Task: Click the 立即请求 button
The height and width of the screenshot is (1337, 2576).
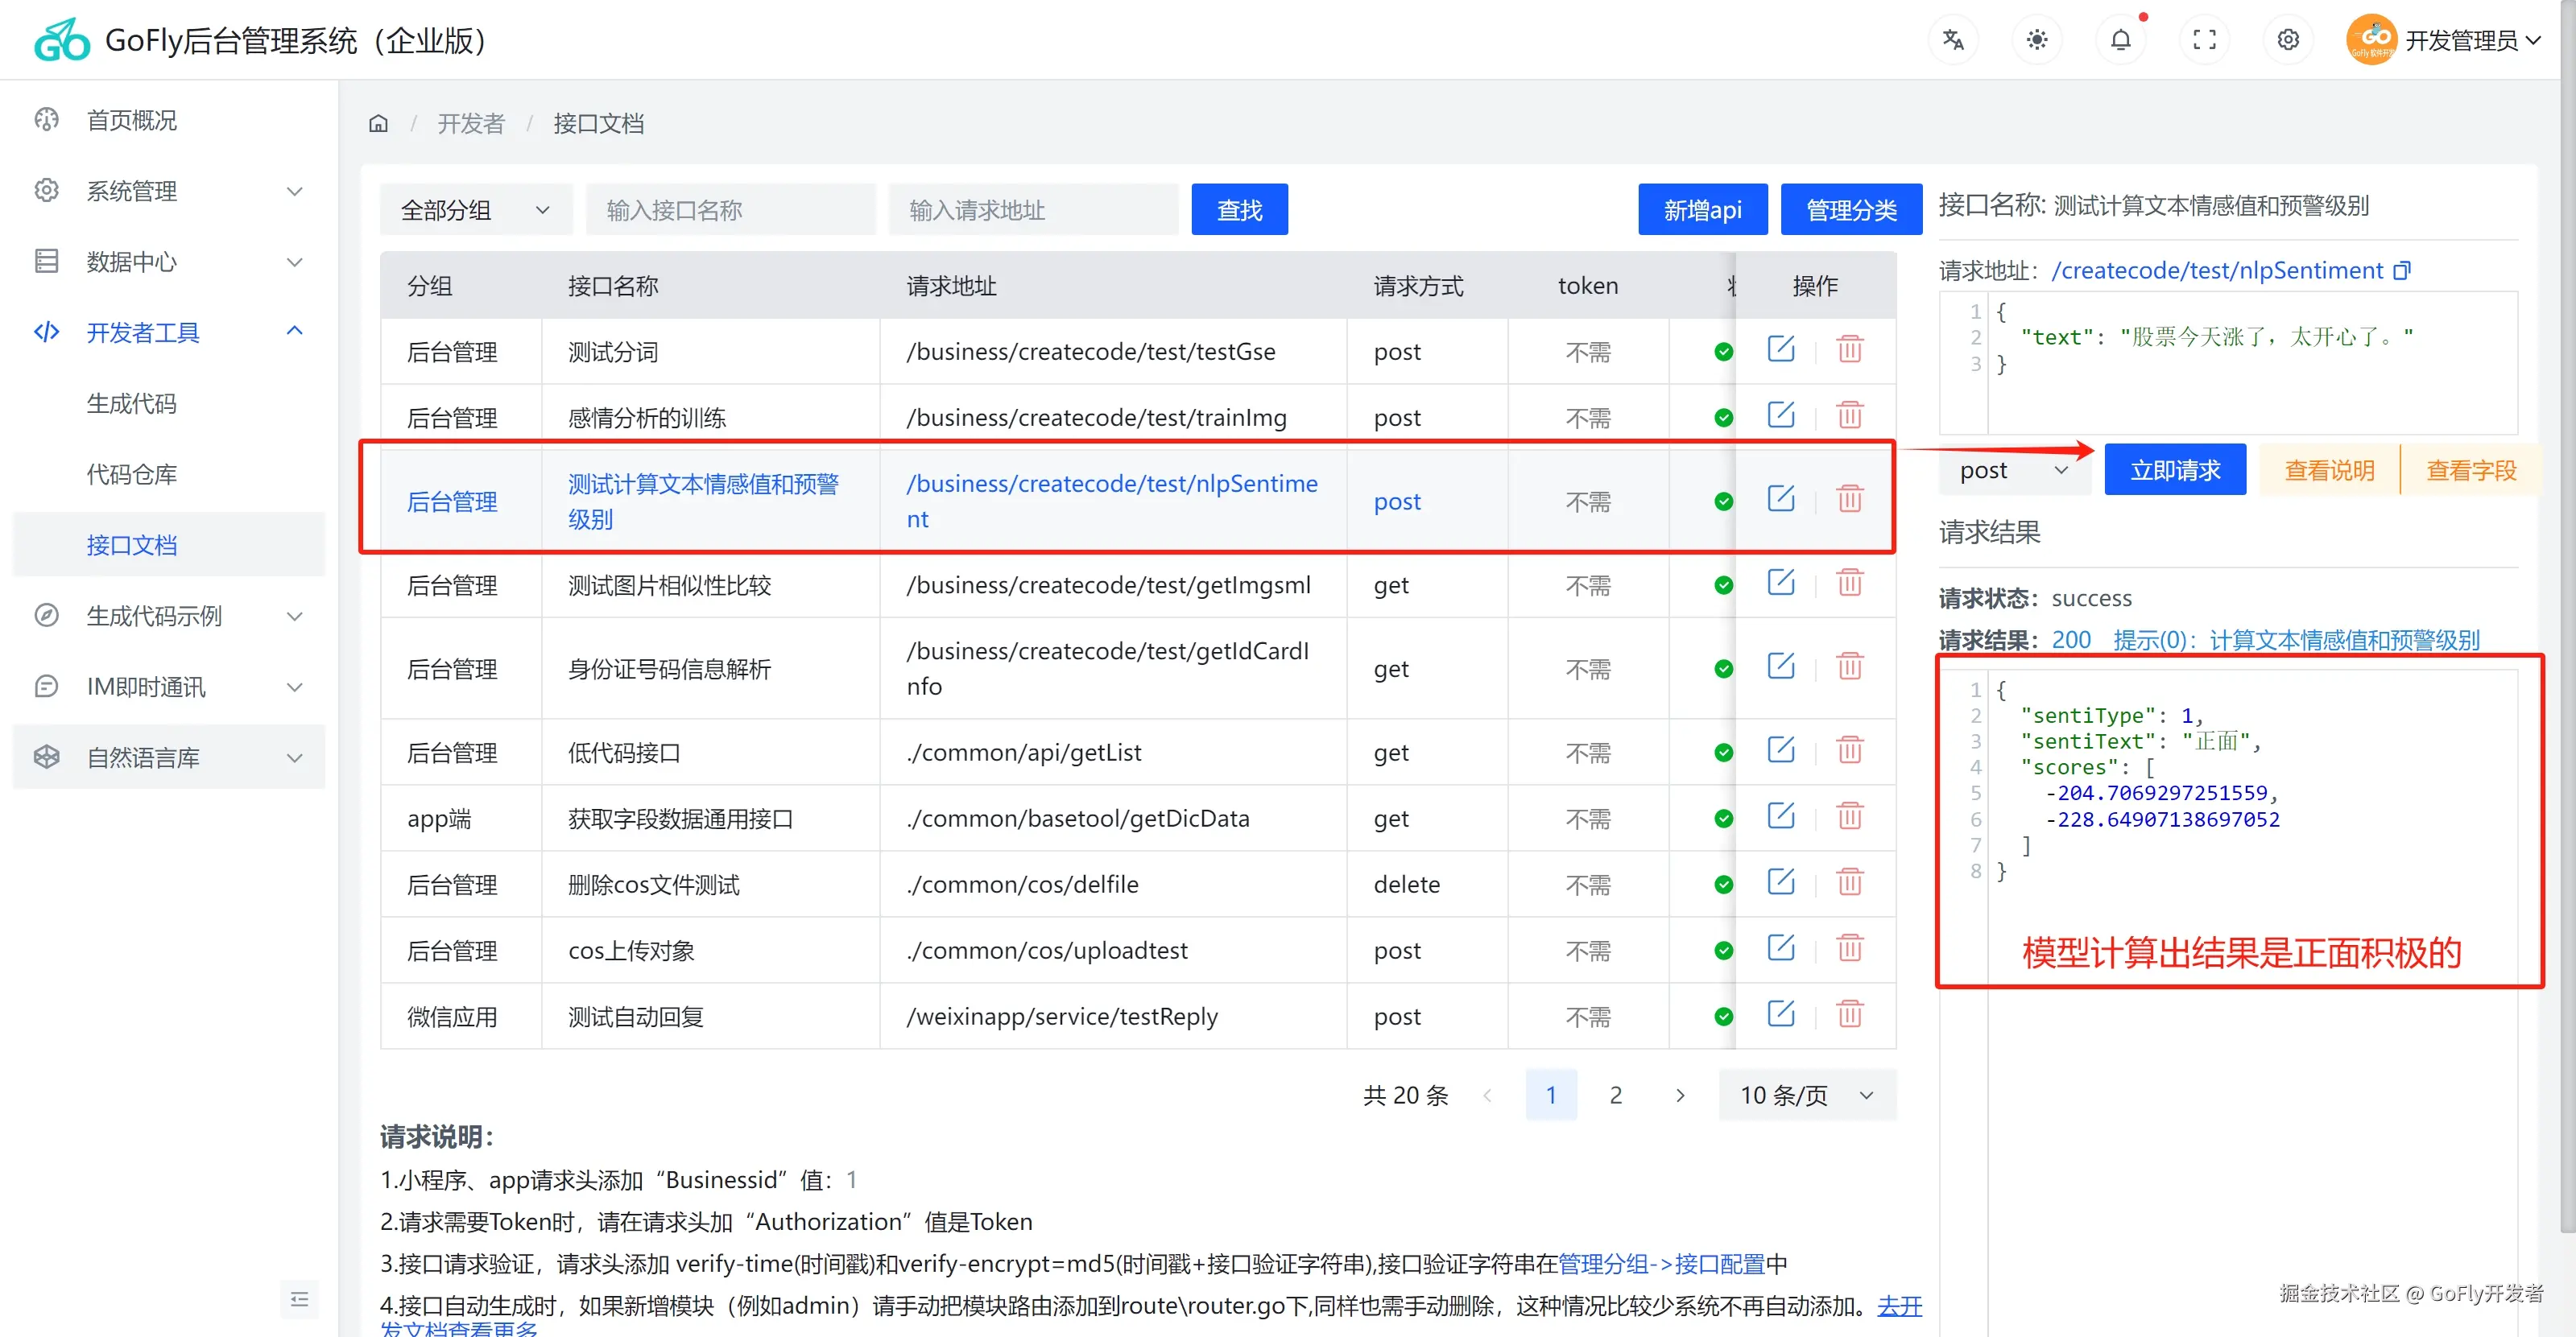Action: 2174,469
